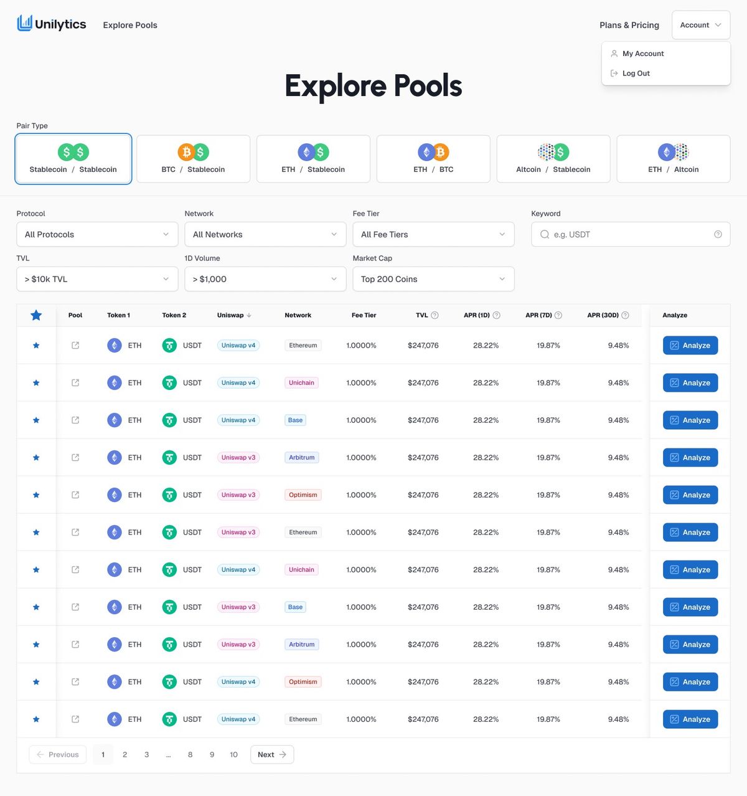This screenshot has height=796, width=747.
Task: Toggle star on first Unichain row
Action: (x=36, y=382)
